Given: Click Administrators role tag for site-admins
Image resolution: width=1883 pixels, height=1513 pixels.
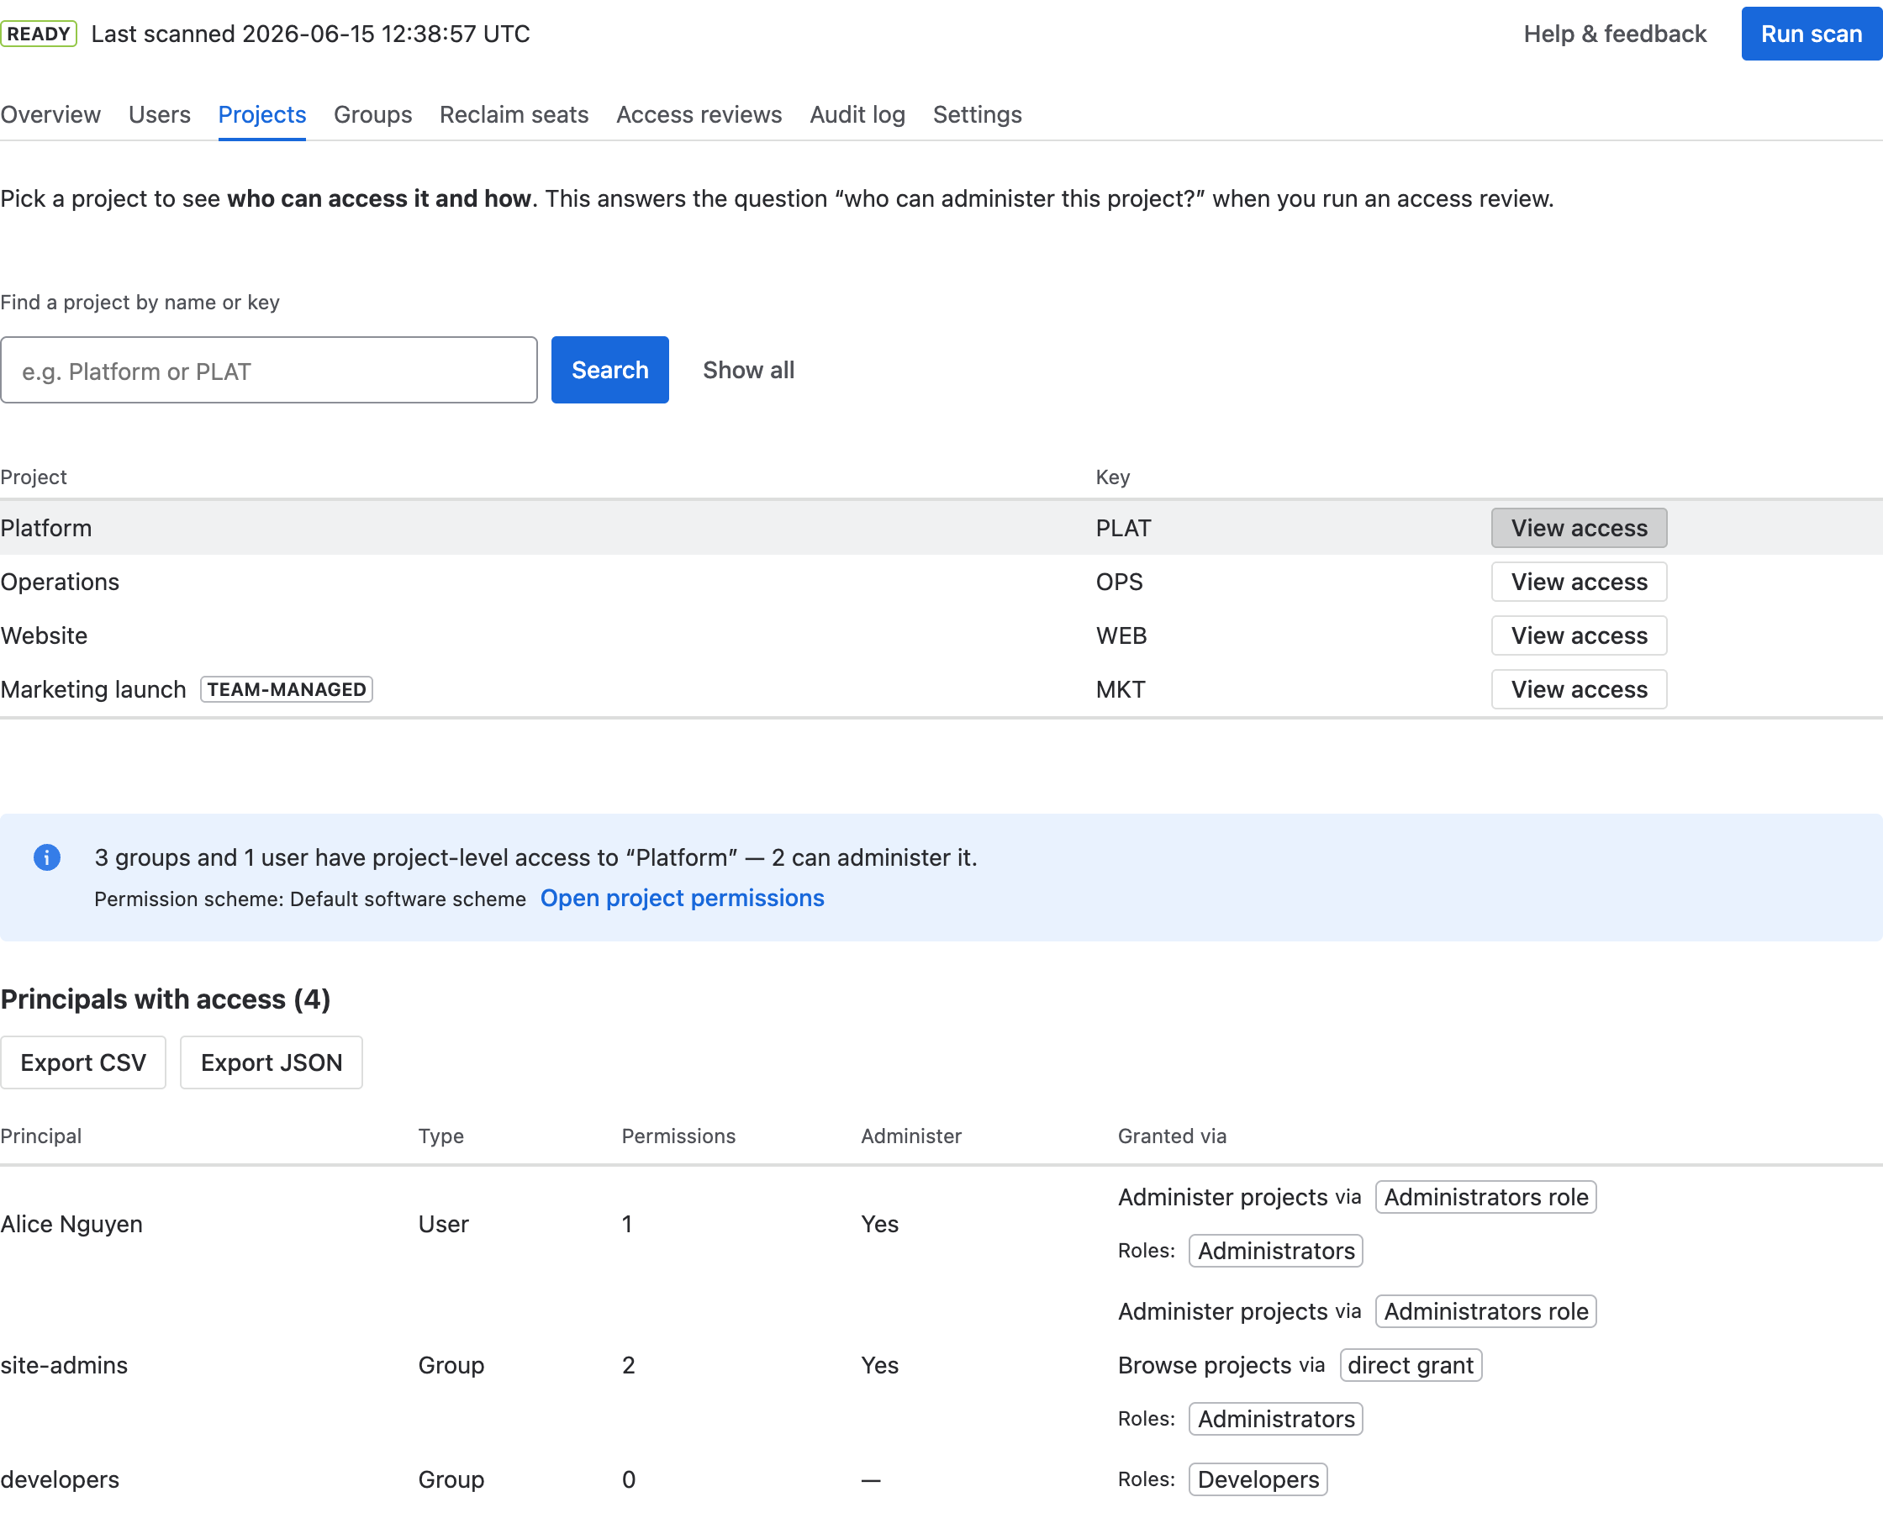Looking at the screenshot, I should click(x=1485, y=1312).
